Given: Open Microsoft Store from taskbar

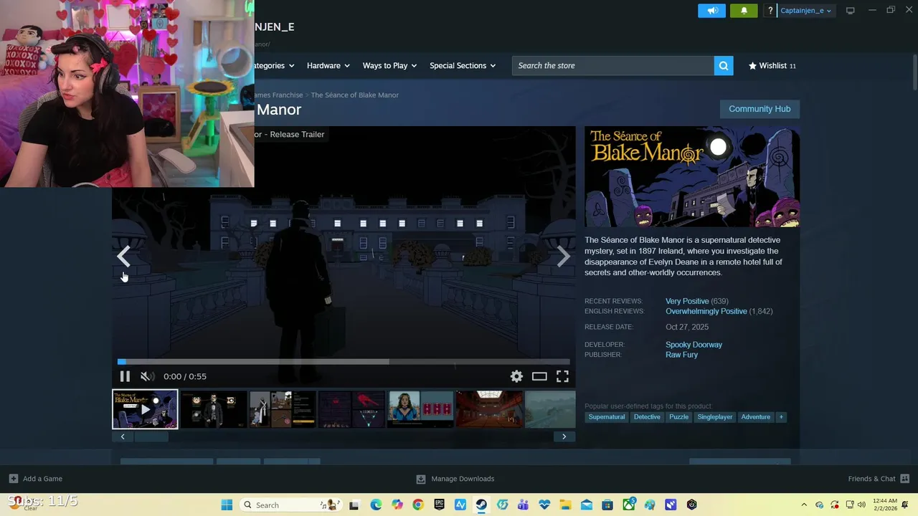Looking at the screenshot, I should (x=607, y=505).
